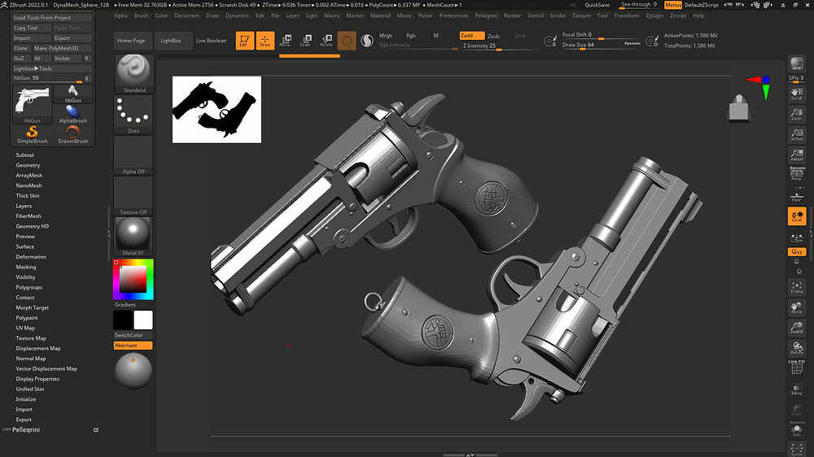Screen dimensions: 814x457
Task: Toggle Local symmetry button
Action: (x=796, y=216)
